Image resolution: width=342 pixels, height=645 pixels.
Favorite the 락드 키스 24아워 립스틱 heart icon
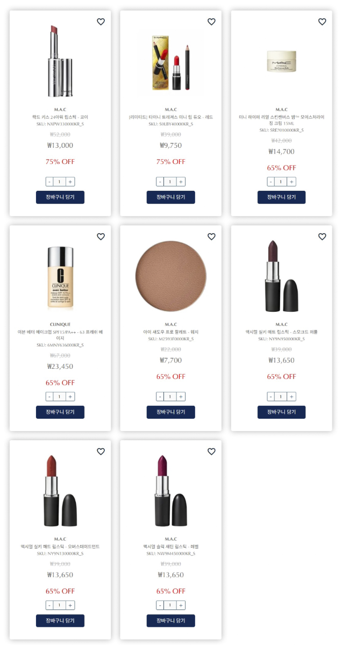(x=101, y=22)
